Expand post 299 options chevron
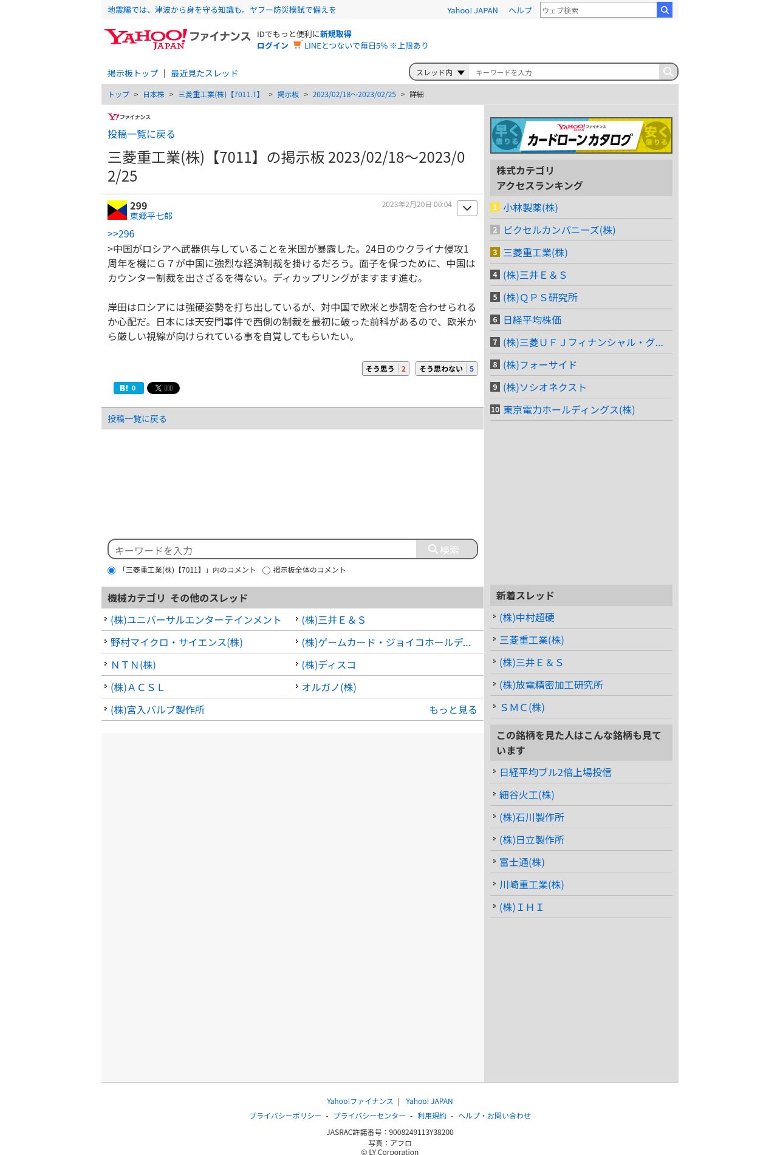This screenshot has width=780, height=1155. pos(467,208)
